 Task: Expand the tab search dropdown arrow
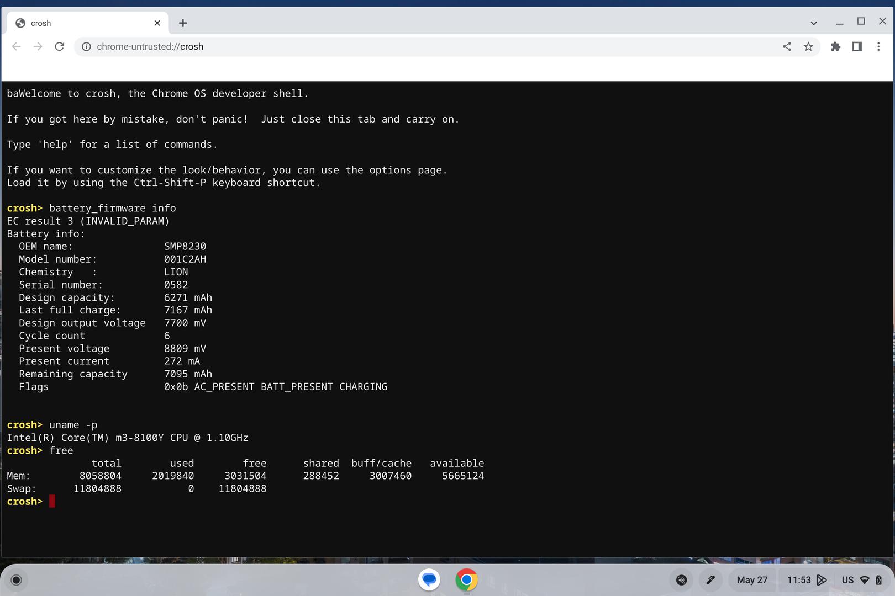(x=814, y=23)
